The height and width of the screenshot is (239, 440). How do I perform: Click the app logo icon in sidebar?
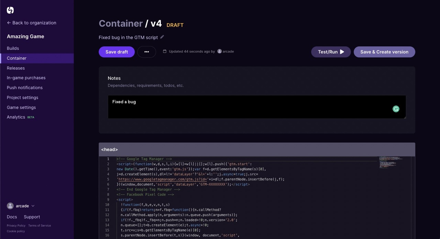[x=10, y=10]
